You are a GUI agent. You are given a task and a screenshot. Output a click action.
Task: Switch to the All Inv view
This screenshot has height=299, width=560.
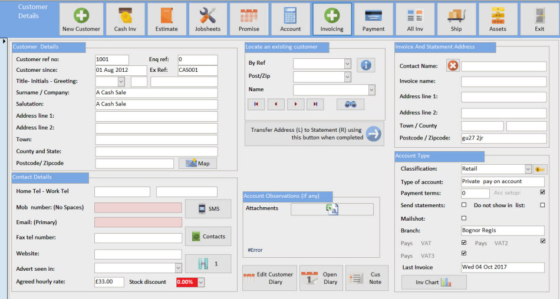coord(414,19)
